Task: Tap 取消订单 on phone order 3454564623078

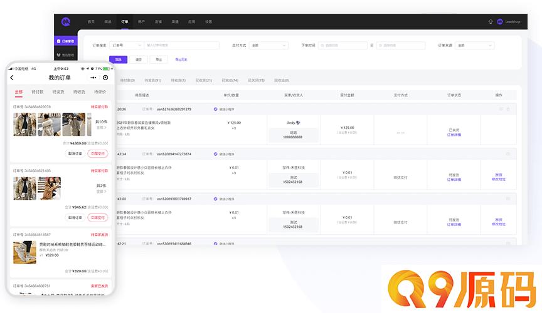Action: pos(75,153)
